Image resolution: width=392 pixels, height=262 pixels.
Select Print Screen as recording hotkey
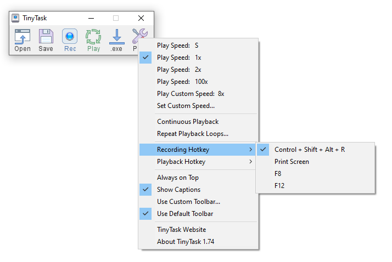coord(316,162)
